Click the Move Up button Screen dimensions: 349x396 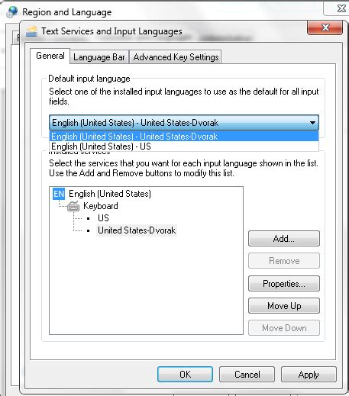pos(284,306)
